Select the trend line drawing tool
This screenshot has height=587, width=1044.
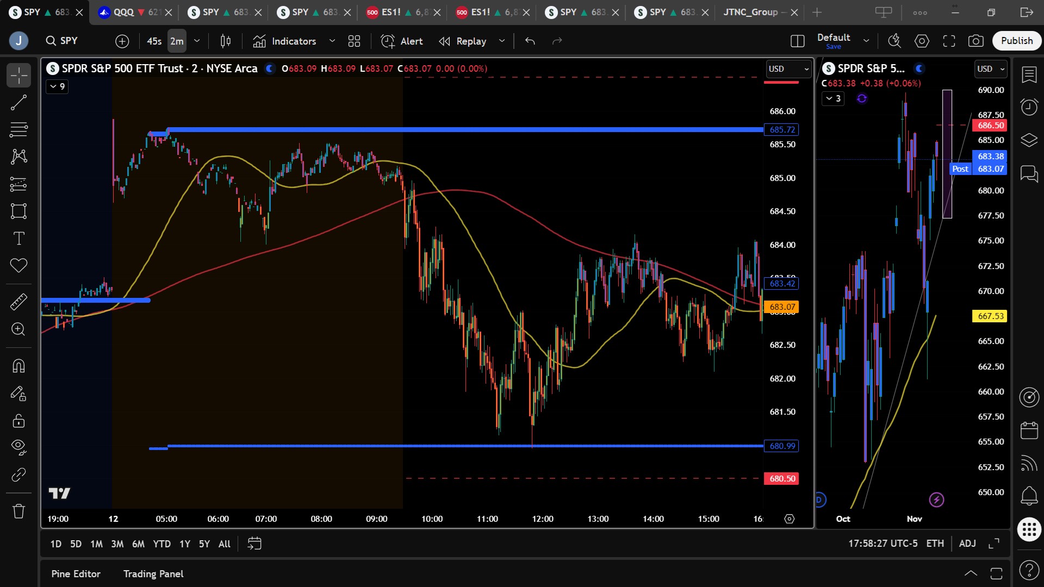[18, 102]
